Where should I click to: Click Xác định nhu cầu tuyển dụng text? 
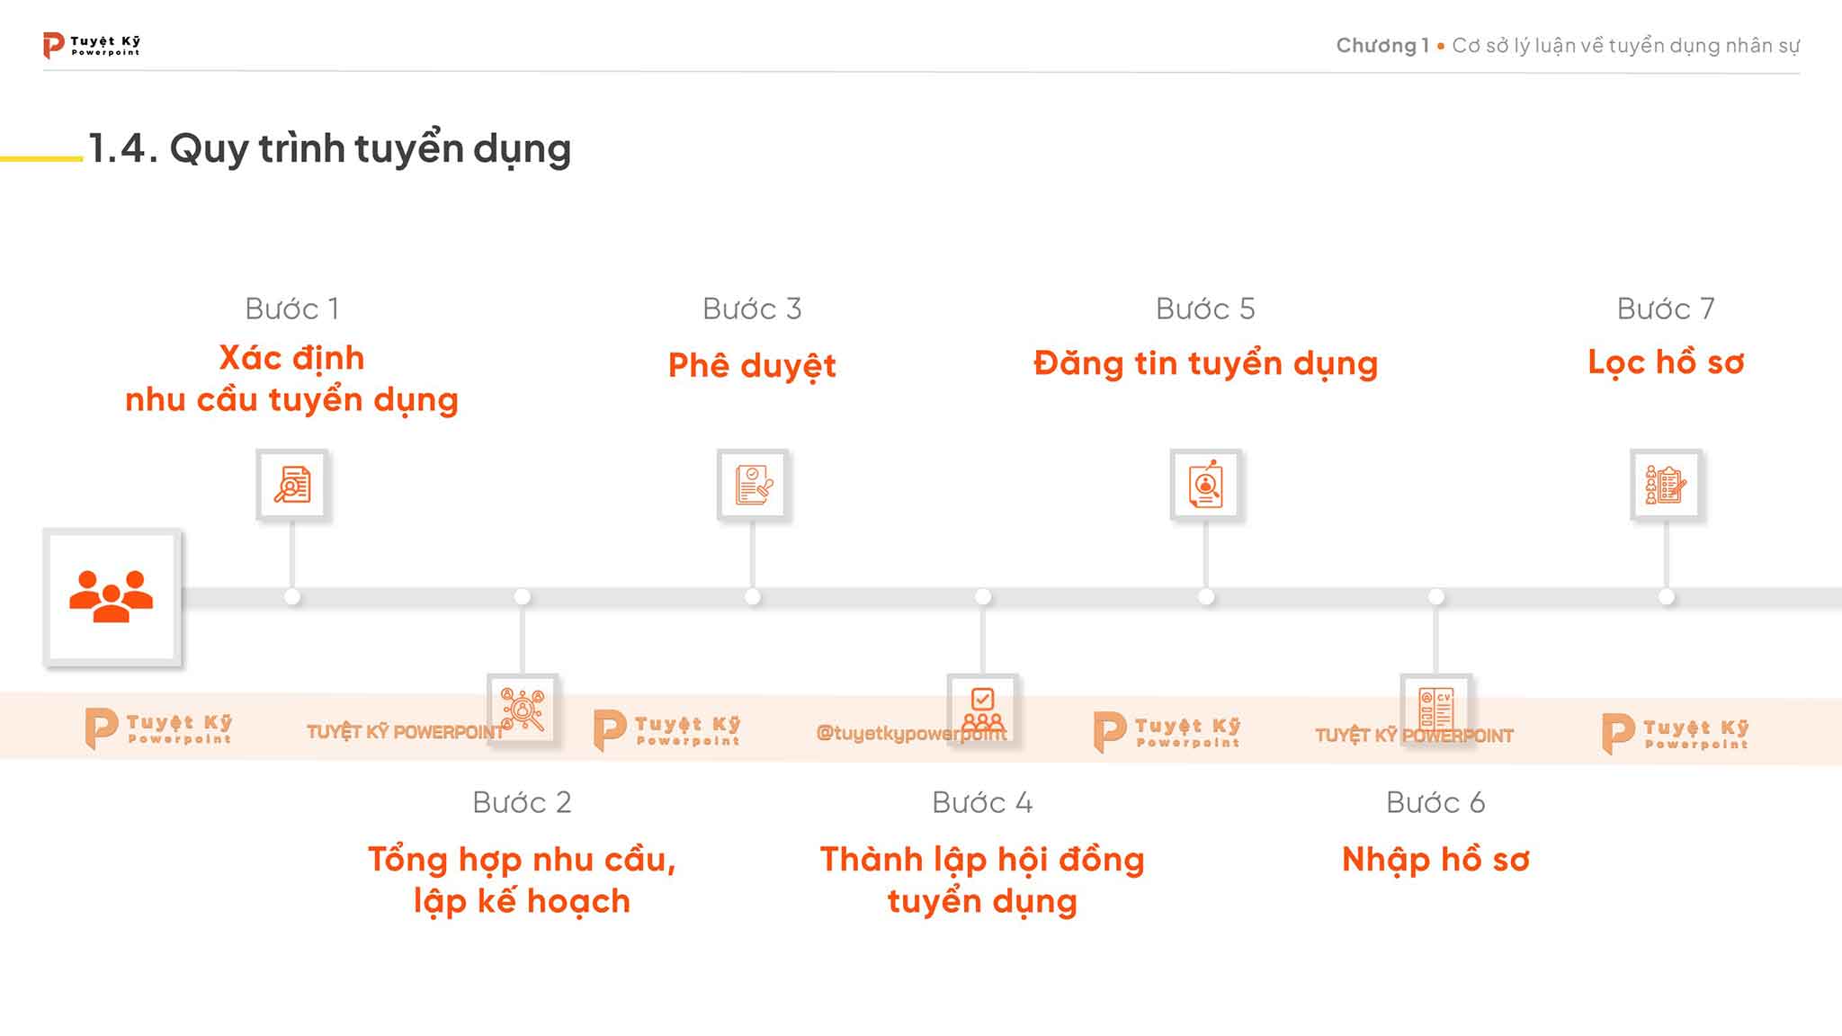click(292, 379)
